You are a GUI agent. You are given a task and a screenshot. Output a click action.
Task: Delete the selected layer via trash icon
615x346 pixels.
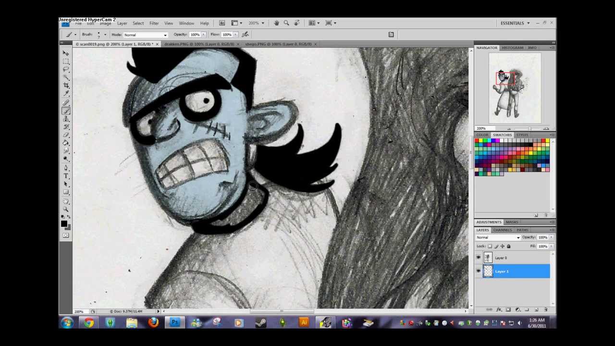click(x=545, y=309)
